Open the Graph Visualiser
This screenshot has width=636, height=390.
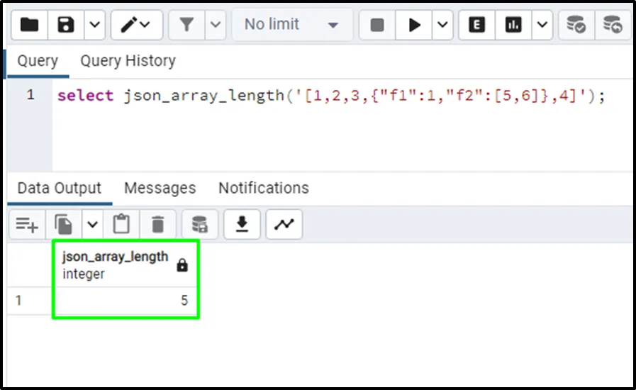[284, 225]
